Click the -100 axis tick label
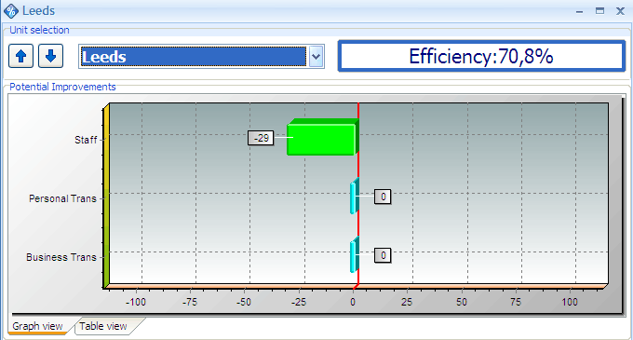 (136, 302)
